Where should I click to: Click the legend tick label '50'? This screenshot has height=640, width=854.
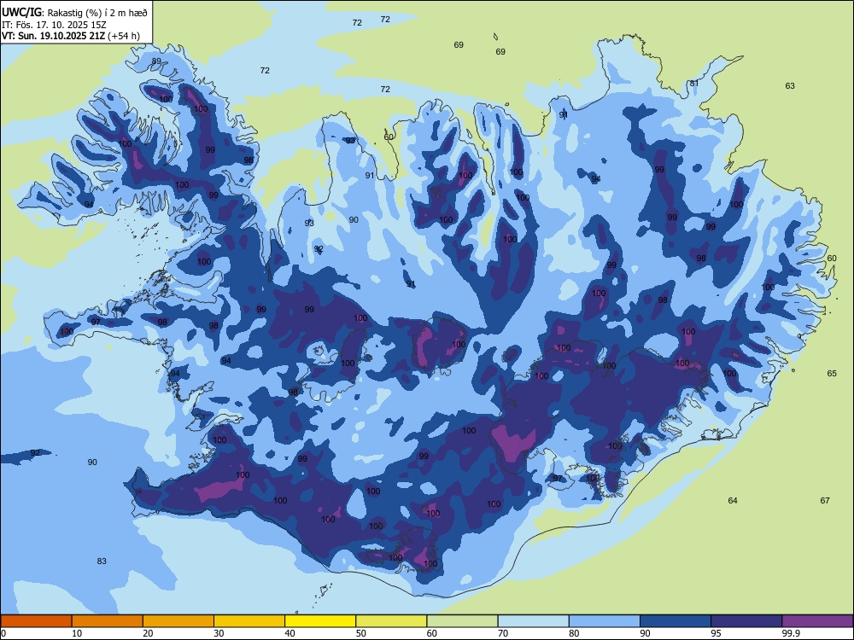pyautogui.click(x=360, y=633)
